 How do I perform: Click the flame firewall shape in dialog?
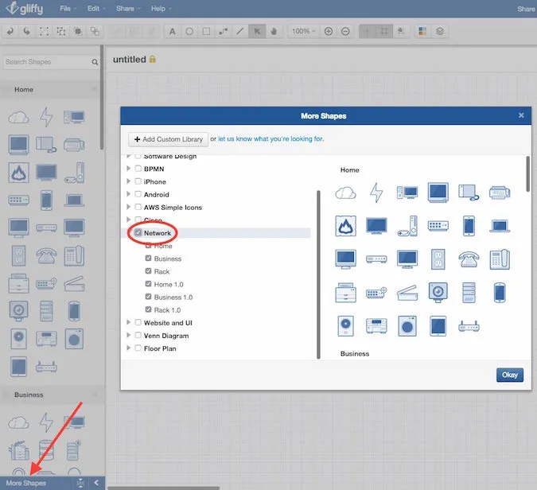pyautogui.click(x=345, y=226)
